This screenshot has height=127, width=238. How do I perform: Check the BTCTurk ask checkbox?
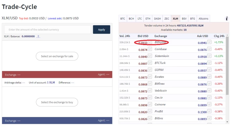point(209,63)
